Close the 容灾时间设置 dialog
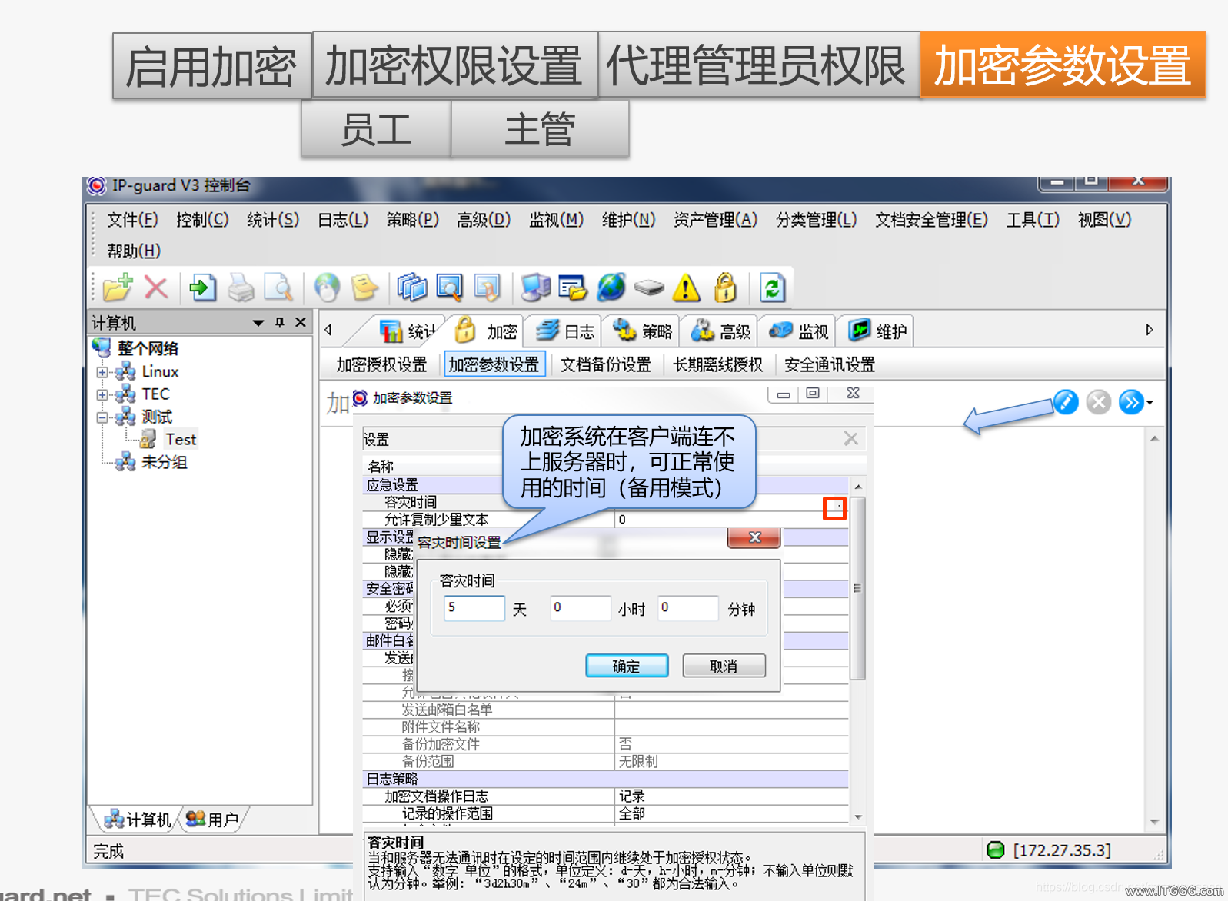 point(754,537)
